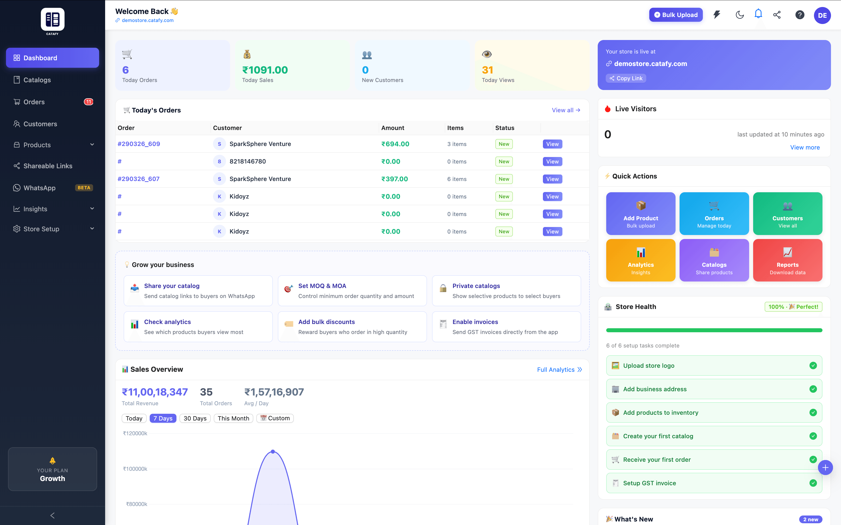Switch to the 30 Days sales tab
Image resolution: width=841 pixels, height=525 pixels.
195,418
